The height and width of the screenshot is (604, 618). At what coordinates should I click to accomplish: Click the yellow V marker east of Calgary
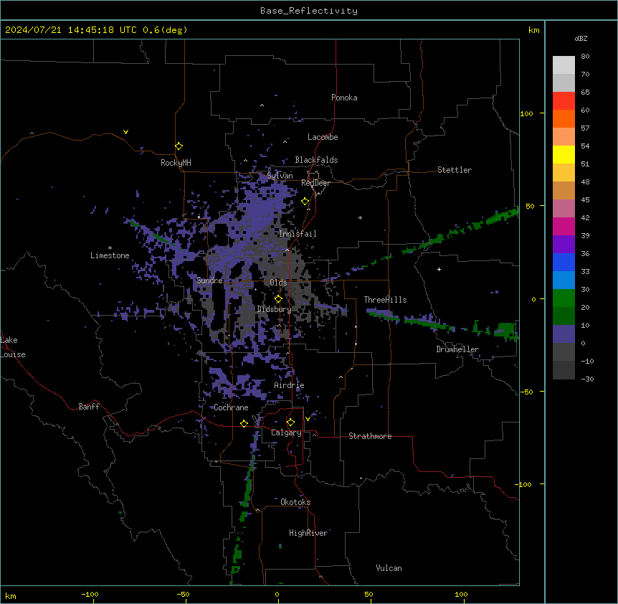308,418
